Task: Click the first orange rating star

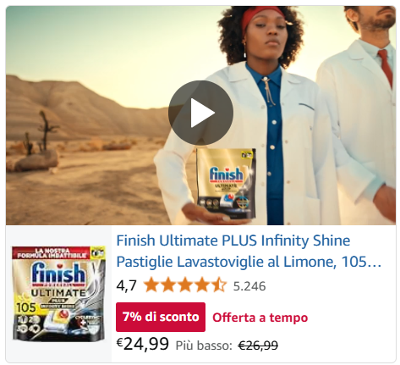Action: (151, 285)
